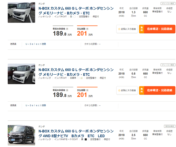Click help icon beside second 支払総額 label

coord(87,90)
